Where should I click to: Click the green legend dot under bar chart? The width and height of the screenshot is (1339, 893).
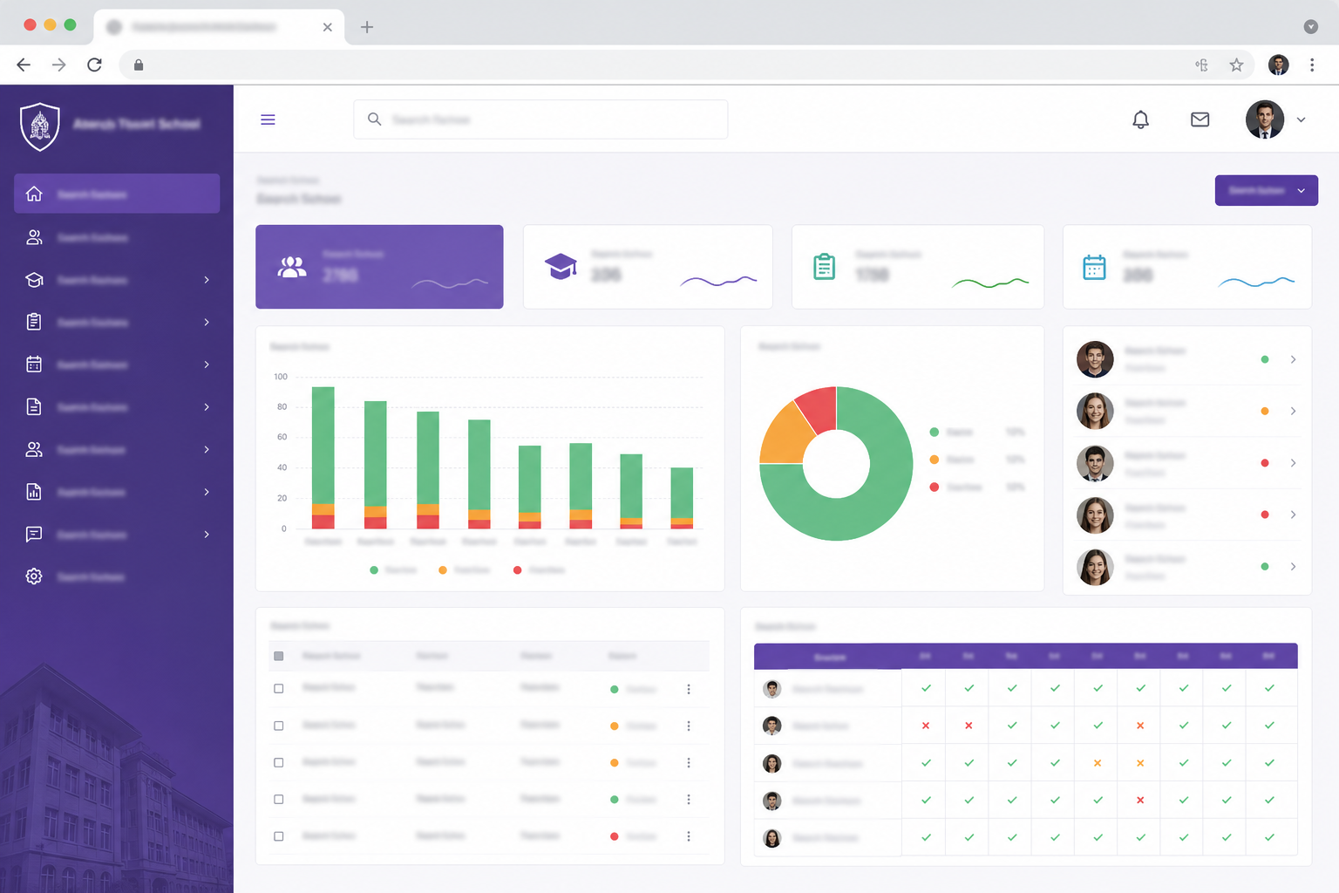pos(374,570)
